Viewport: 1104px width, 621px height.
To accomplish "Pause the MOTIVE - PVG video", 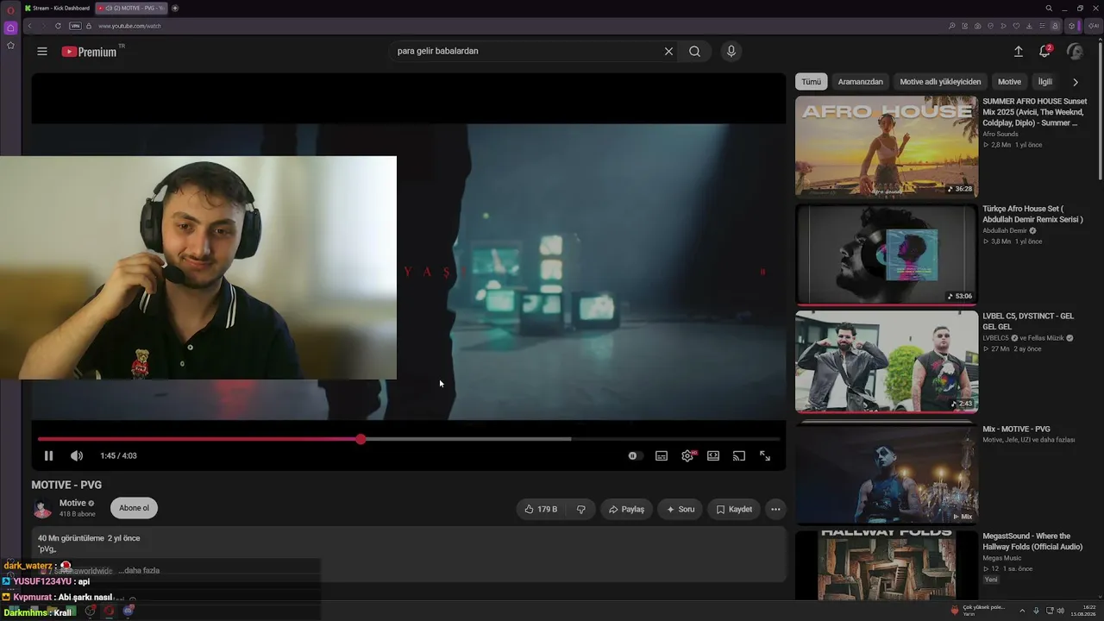I will coord(48,455).
